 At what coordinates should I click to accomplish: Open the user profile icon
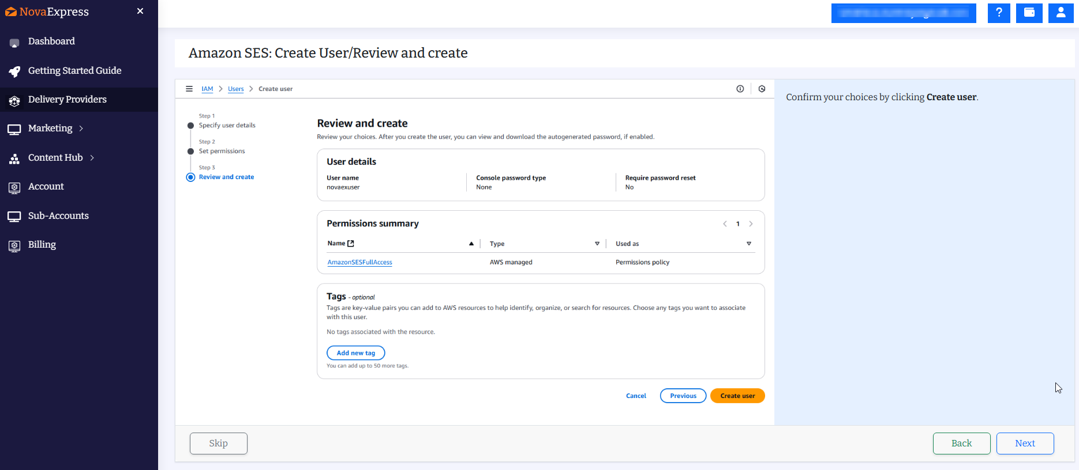coord(1061,13)
